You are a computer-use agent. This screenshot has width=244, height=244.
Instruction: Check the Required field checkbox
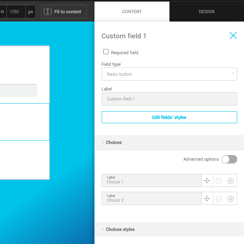tap(106, 52)
